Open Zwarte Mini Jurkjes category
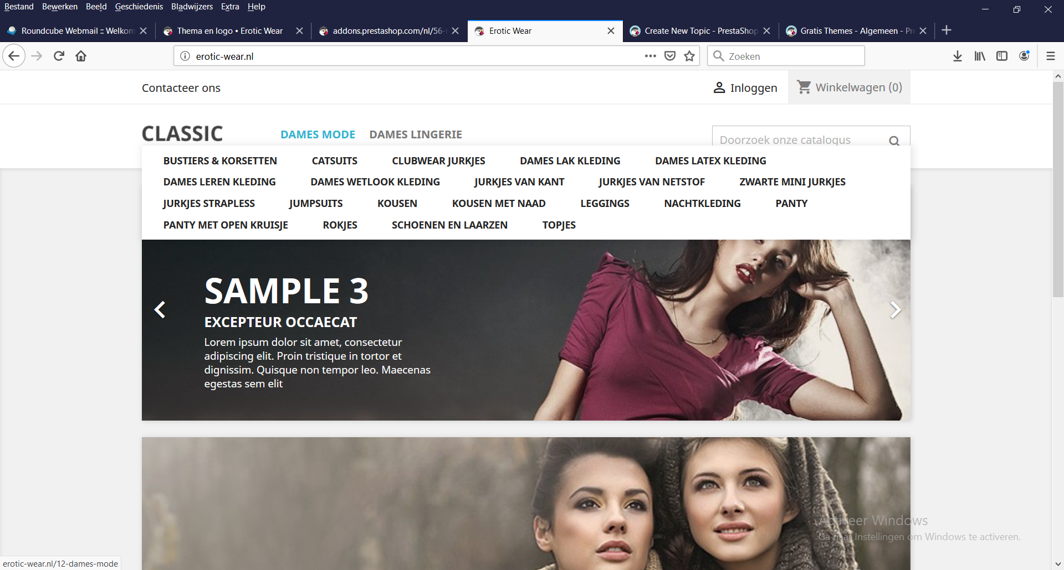1064x570 pixels. pos(792,182)
